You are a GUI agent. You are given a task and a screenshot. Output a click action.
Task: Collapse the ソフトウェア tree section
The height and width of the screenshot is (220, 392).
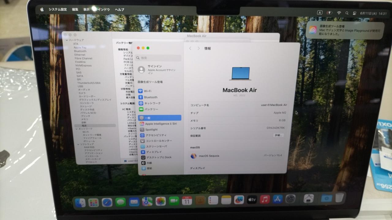pyautogui.click(x=78, y=144)
